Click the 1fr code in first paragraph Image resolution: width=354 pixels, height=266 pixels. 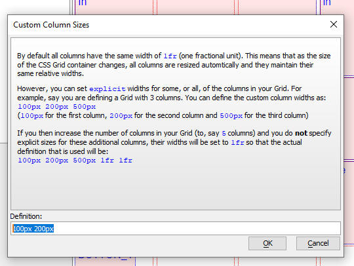pos(170,56)
